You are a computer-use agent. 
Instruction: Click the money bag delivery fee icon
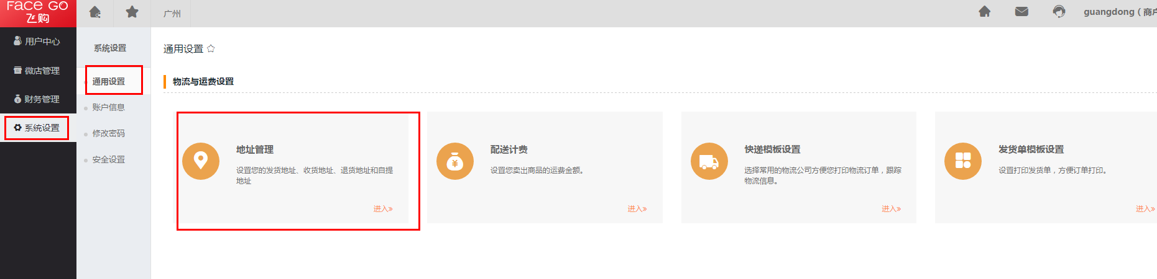point(454,161)
